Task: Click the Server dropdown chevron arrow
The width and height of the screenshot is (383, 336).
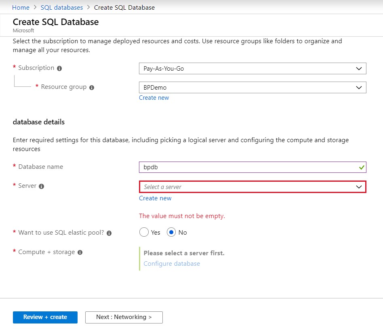Action: pyautogui.click(x=358, y=187)
